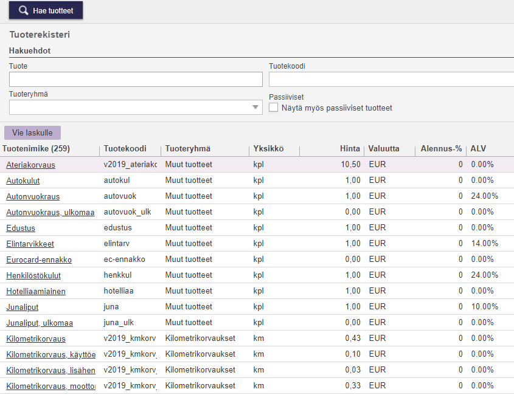Select the v2019_ateriakc product code cell
Image resolution: width=514 pixels, height=395 pixels.
[x=130, y=165]
